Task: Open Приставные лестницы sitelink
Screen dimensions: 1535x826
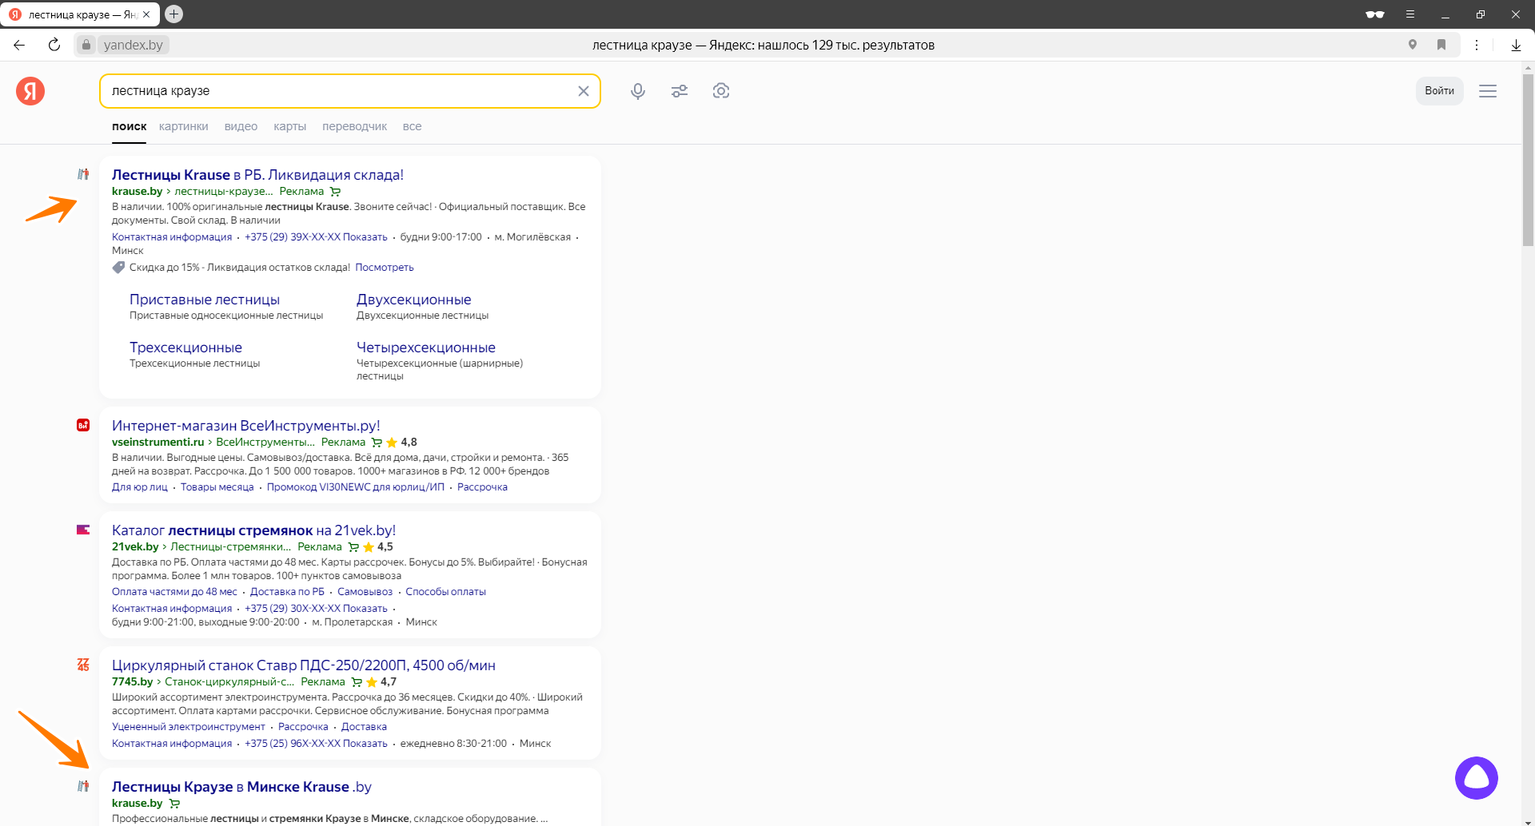Action: point(205,300)
